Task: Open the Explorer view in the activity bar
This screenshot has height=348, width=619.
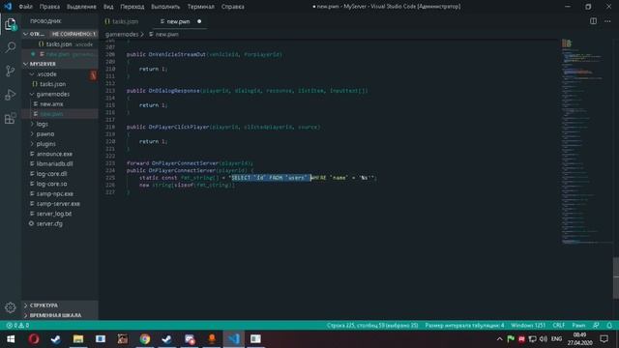Action: point(11,24)
